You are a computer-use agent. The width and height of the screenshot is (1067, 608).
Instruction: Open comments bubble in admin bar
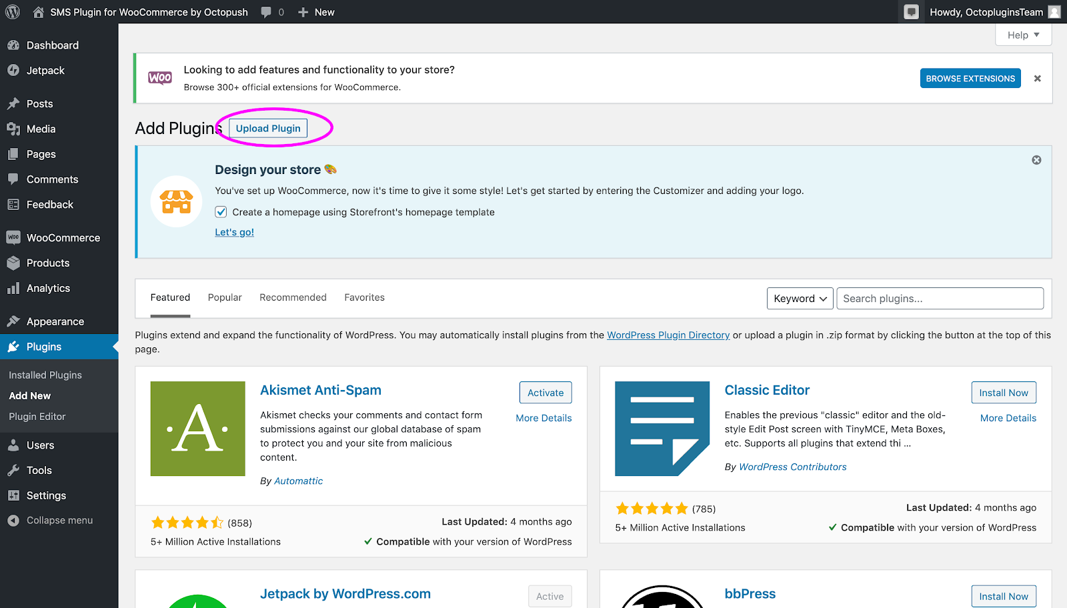click(267, 12)
